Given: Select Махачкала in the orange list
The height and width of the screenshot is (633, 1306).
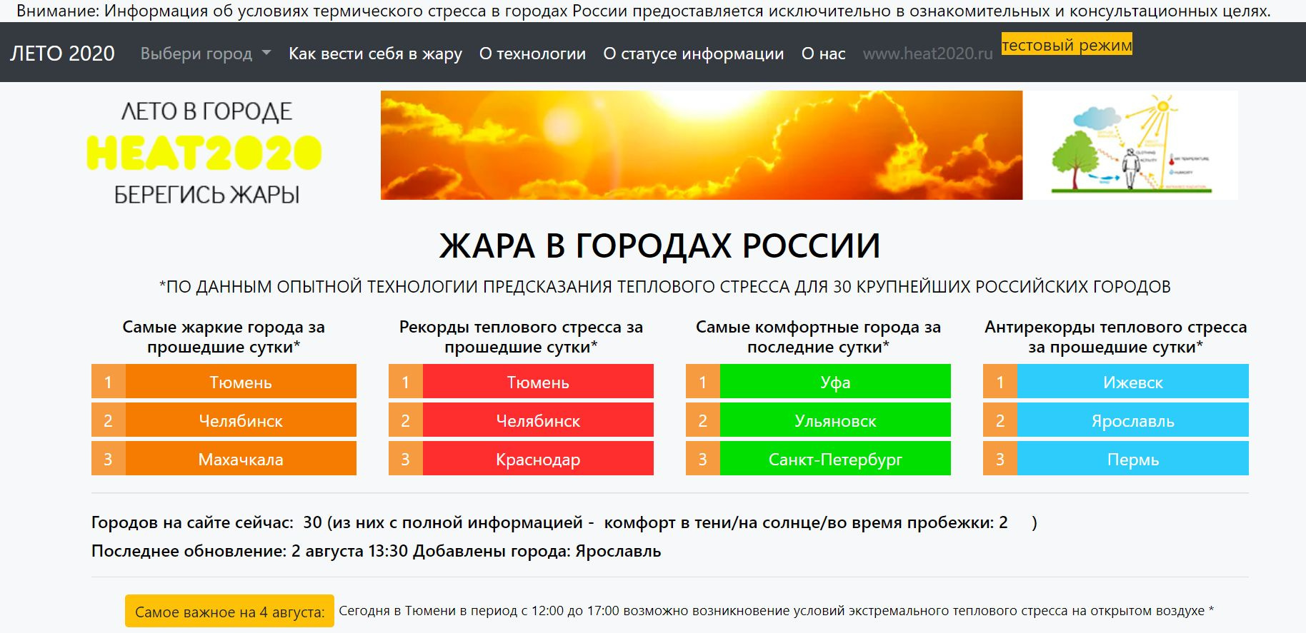Looking at the screenshot, I should pyautogui.click(x=241, y=459).
